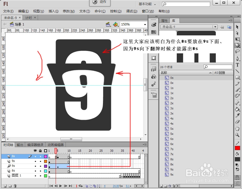The height and width of the screenshot is (189, 242).
Task: Click New Layer in the timeline
Action: click(x=5, y=186)
